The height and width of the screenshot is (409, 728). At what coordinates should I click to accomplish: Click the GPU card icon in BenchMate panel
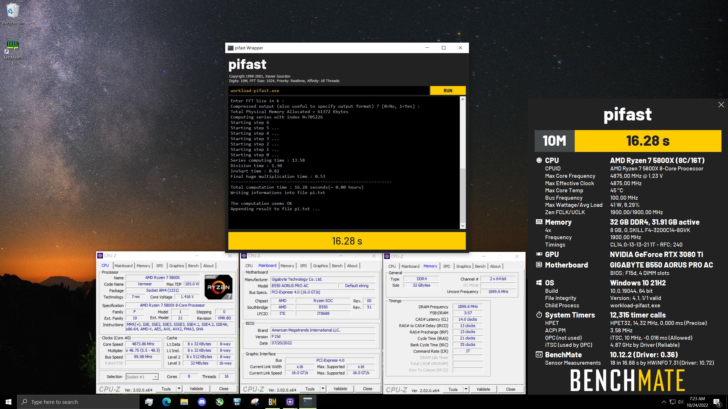pos(539,254)
